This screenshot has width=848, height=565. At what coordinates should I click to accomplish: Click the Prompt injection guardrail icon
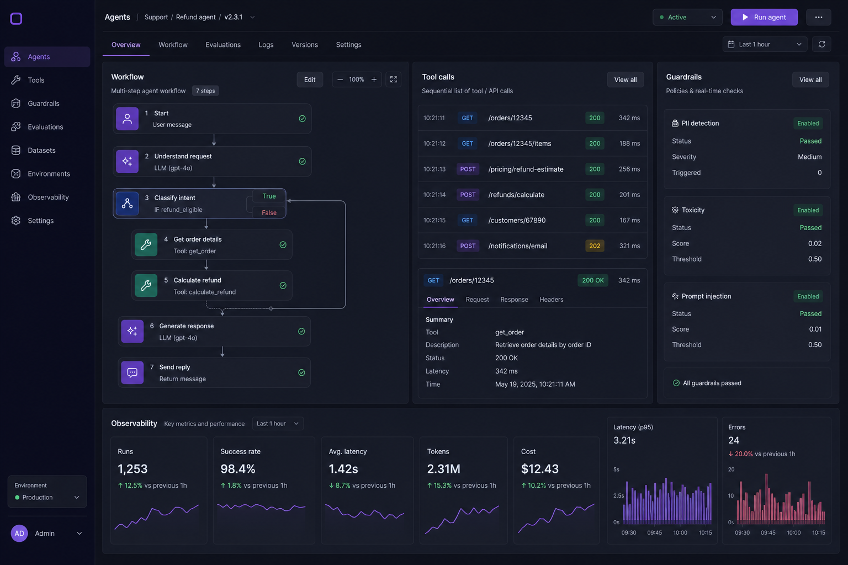click(x=675, y=296)
